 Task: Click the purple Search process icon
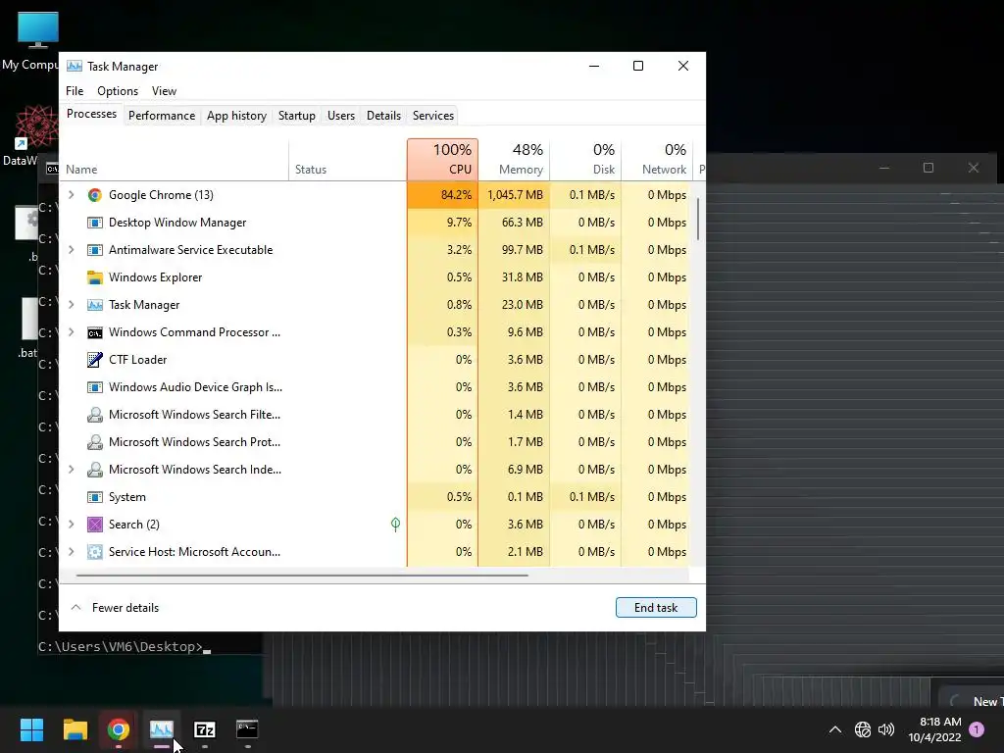[x=95, y=525]
